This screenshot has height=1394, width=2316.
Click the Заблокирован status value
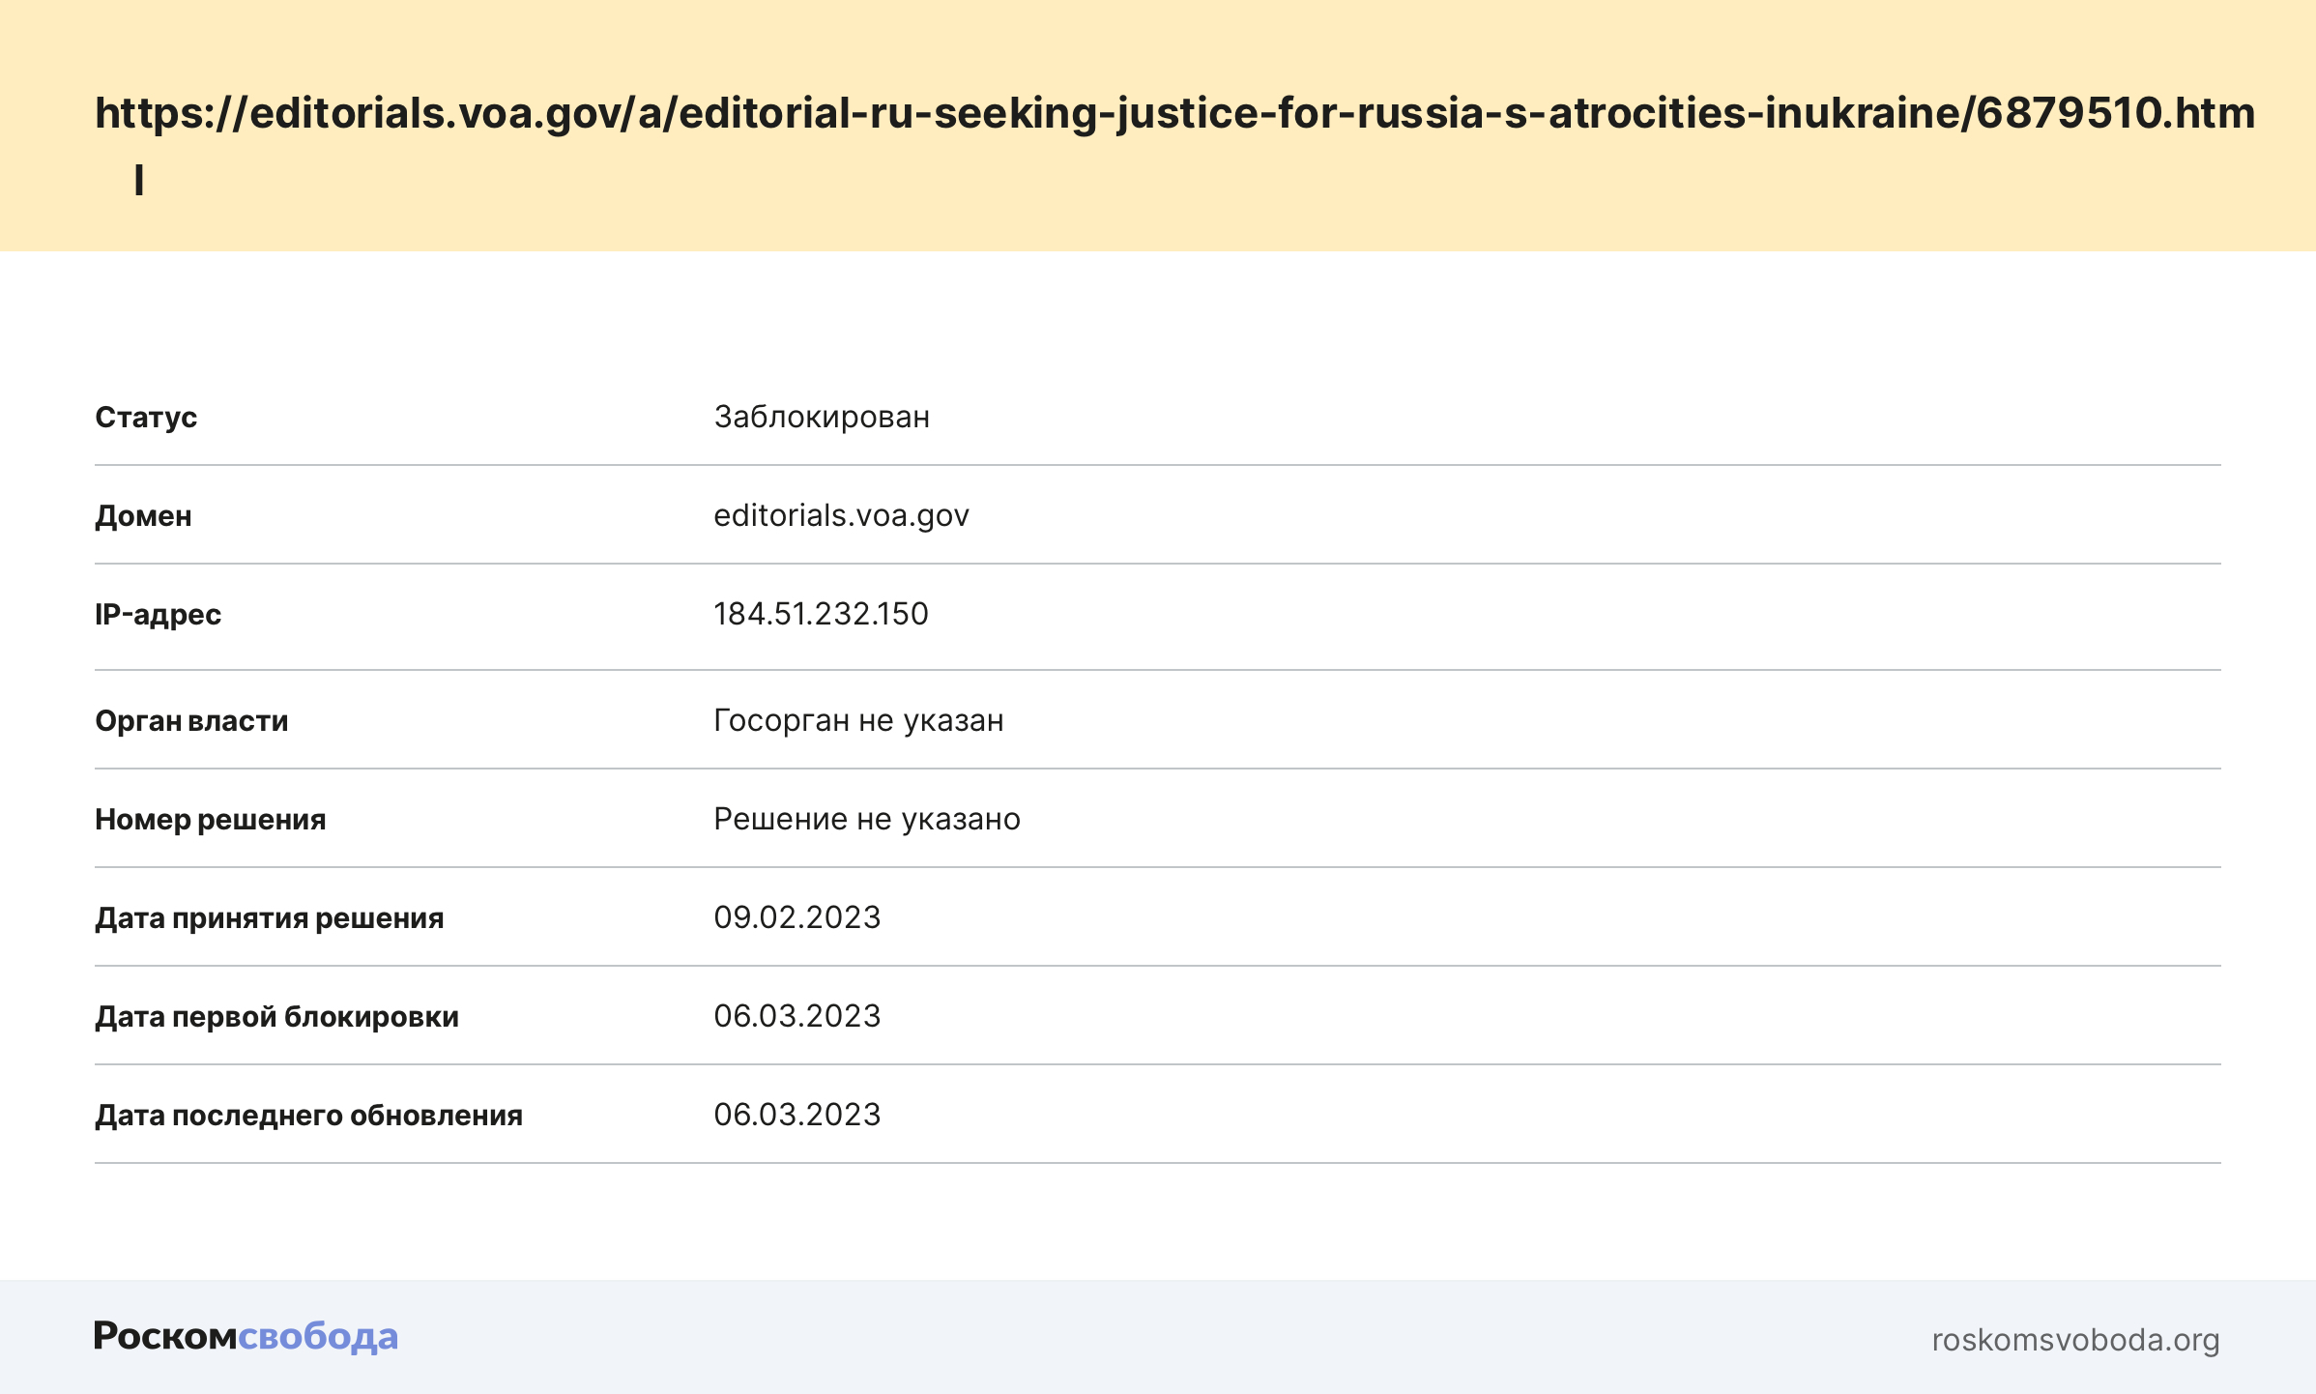[822, 417]
